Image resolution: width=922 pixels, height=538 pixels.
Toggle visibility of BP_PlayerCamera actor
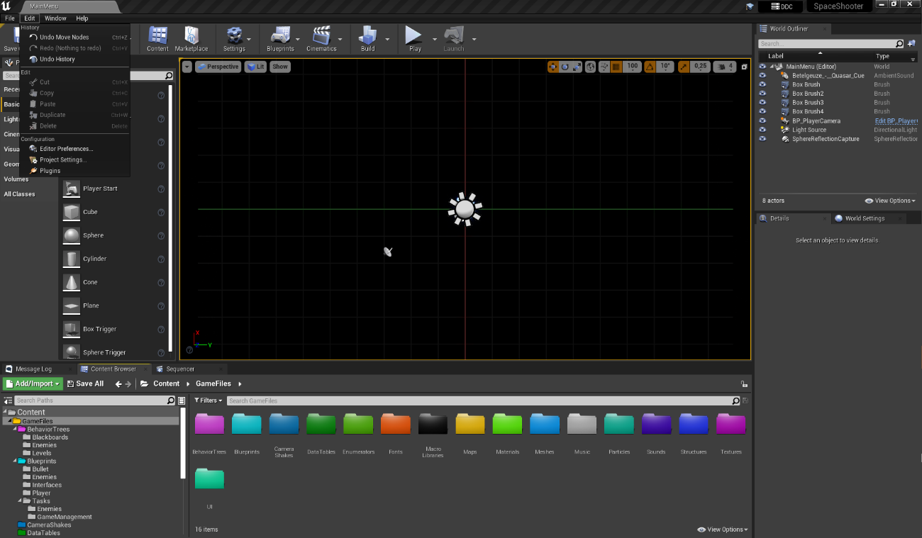(x=762, y=121)
